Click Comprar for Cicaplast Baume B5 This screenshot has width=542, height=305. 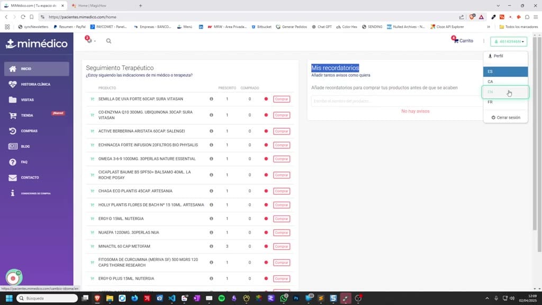[282, 175]
